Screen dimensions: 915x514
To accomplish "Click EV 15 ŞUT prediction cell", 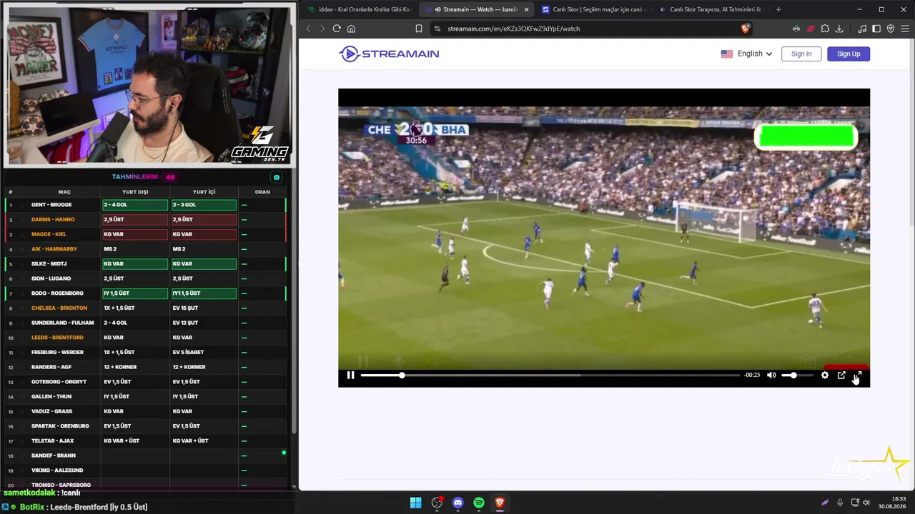I will (204, 308).
